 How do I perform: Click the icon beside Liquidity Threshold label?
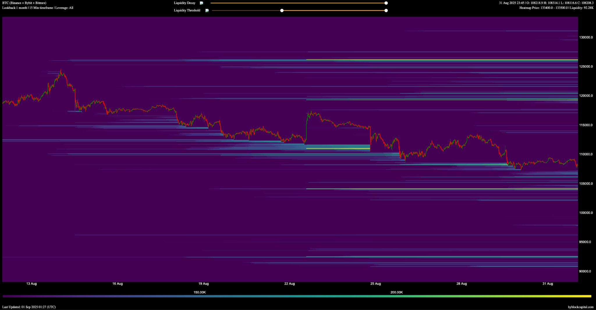point(207,10)
